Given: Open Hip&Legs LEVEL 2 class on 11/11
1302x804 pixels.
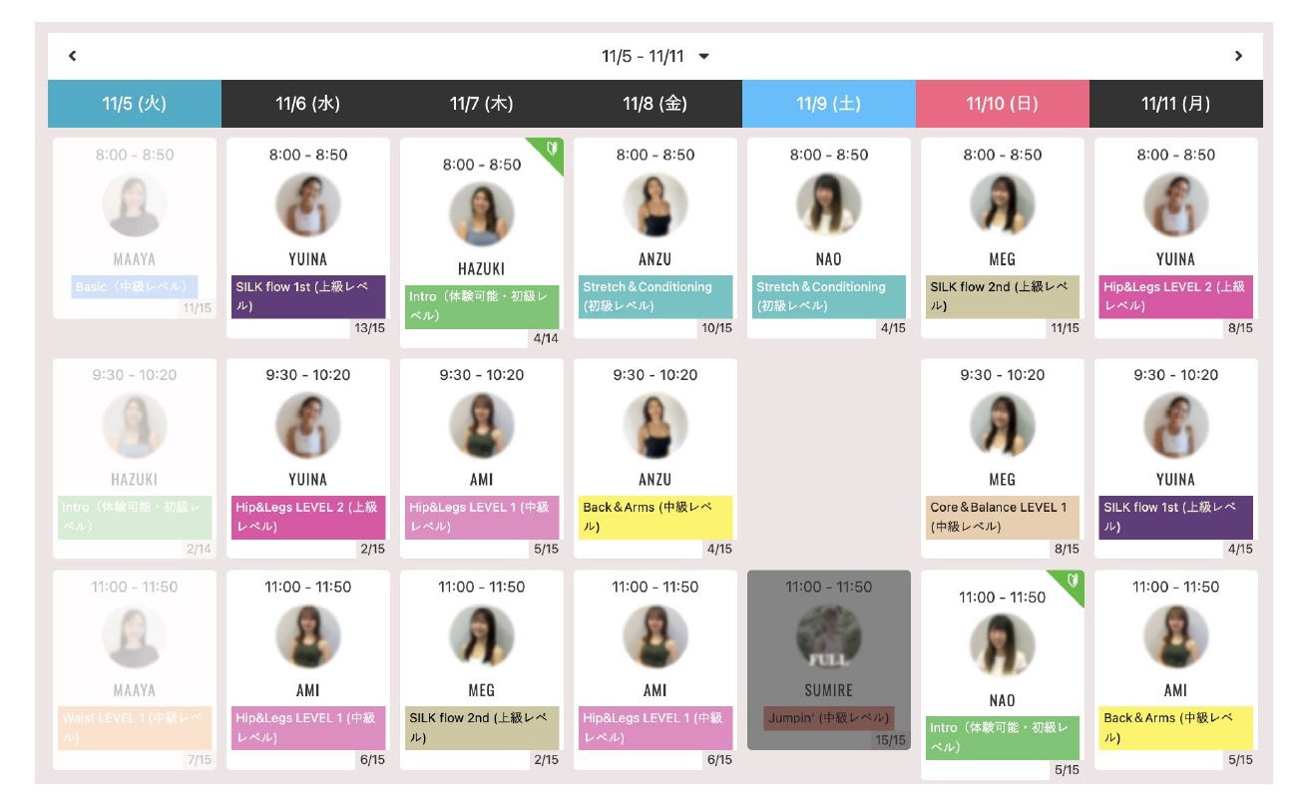Looking at the screenshot, I should 1176,296.
